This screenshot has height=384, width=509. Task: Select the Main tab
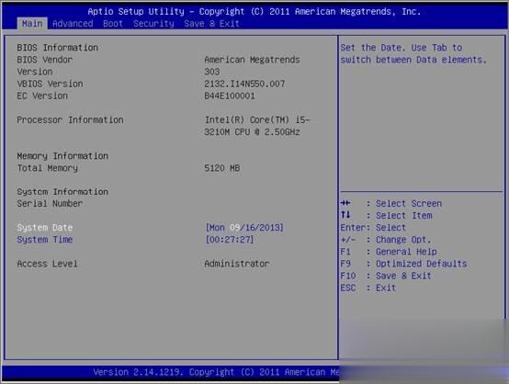[32, 24]
